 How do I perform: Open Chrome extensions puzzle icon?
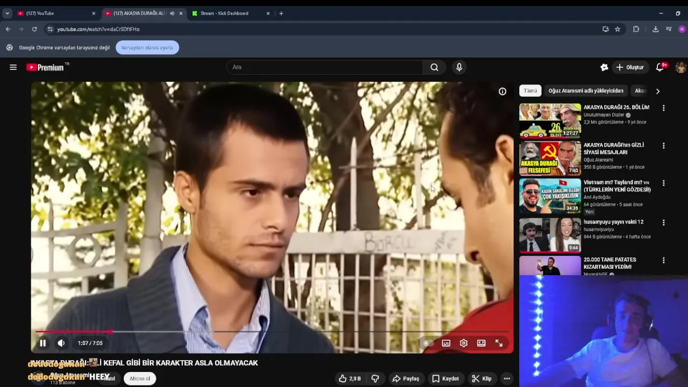[636, 29]
